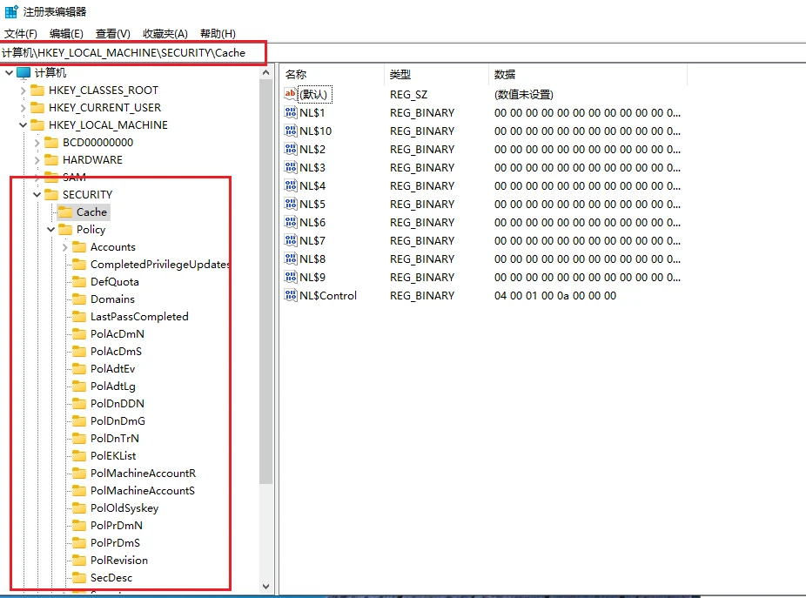This screenshot has width=806, height=598.
Task: Open the 收藏夹(A) menu
Action: pos(165,34)
